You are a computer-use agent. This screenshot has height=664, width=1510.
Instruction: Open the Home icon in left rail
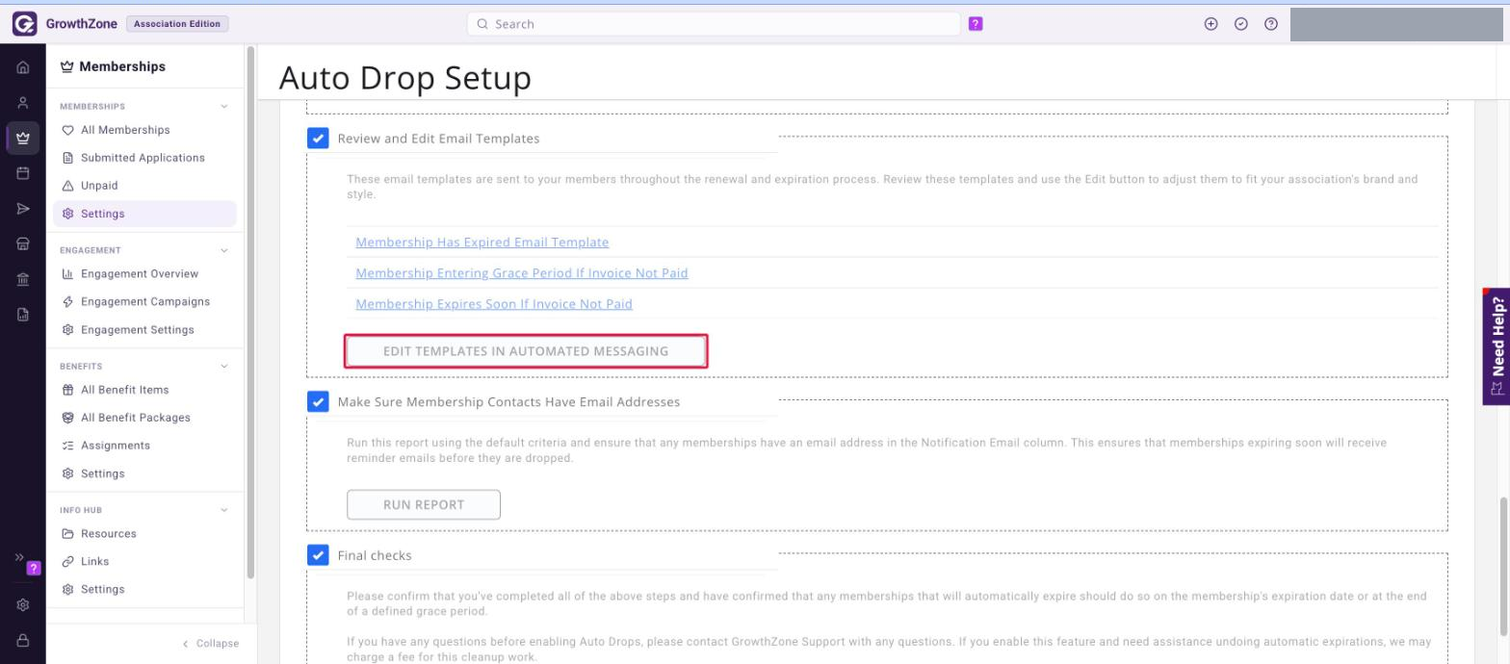[23, 68]
